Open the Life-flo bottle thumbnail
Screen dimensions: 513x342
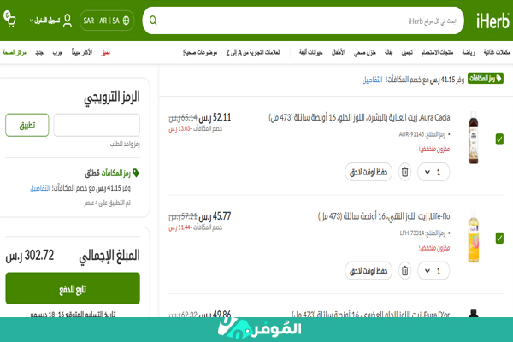(474, 236)
